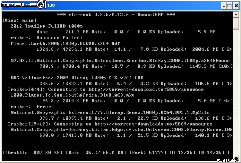Click the '235.6 / 13822.1 MB' stats line
The height and width of the screenshot is (163, 241).
pyautogui.click(x=136, y=84)
